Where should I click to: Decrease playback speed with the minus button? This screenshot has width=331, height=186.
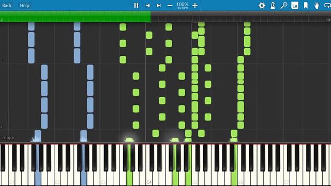point(170,6)
